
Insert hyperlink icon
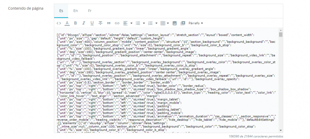pyautogui.click(x=117, y=23)
